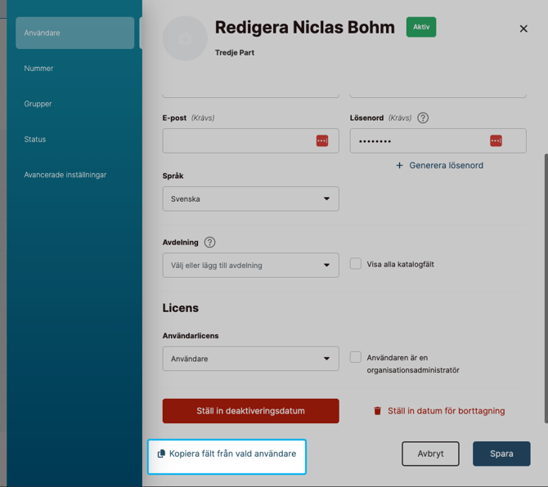
Task: Click the Spara button
Action: (501, 453)
